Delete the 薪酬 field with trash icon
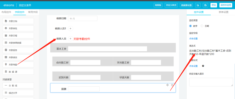This screenshot has width=235, height=99. click(x=172, y=85)
